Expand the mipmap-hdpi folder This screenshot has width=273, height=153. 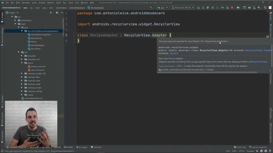tap(22, 77)
